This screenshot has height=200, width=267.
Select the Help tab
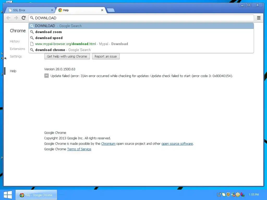81,10
